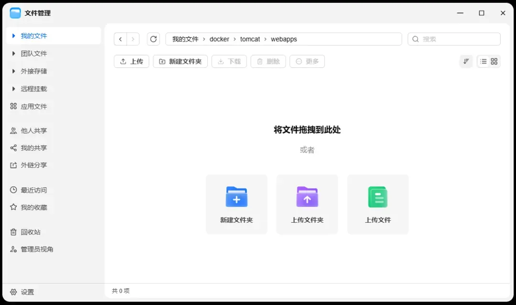Viewport: 516px width, 305px height.
Task: Click the 上传 upload button
Action: [131, 61]
